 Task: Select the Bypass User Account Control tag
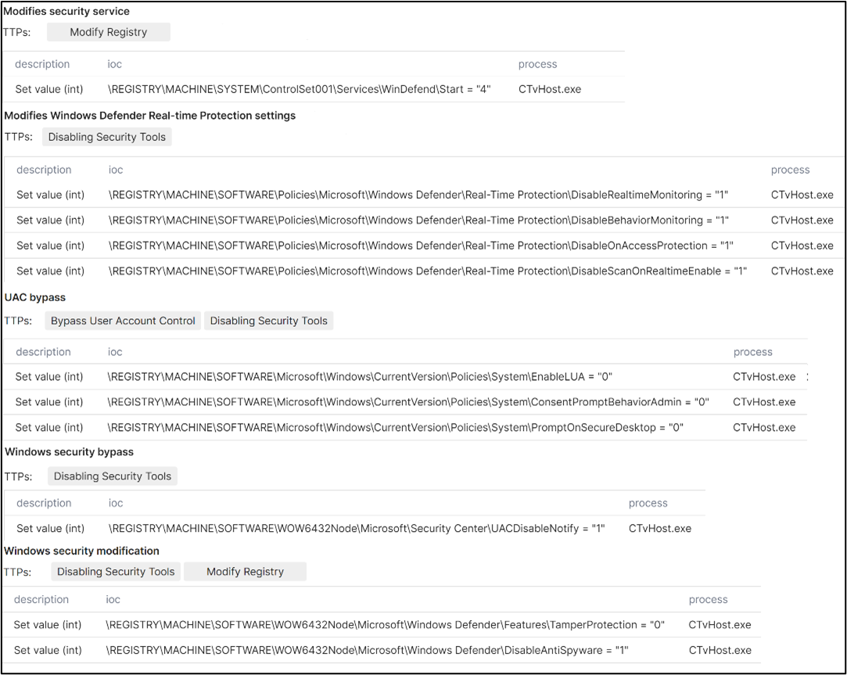122,321
